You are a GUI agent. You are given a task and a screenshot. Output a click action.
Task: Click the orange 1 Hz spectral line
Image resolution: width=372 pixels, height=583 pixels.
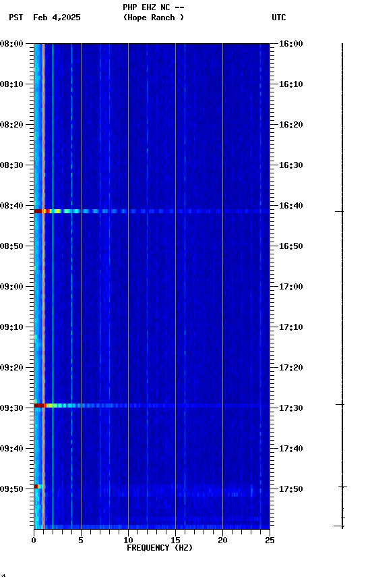pyautogui.click(x=43, y=286)
